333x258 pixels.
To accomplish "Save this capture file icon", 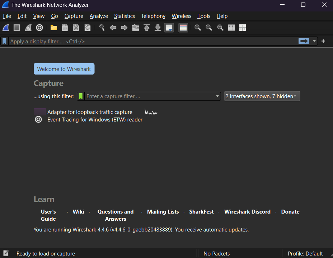I will point(65,28).
